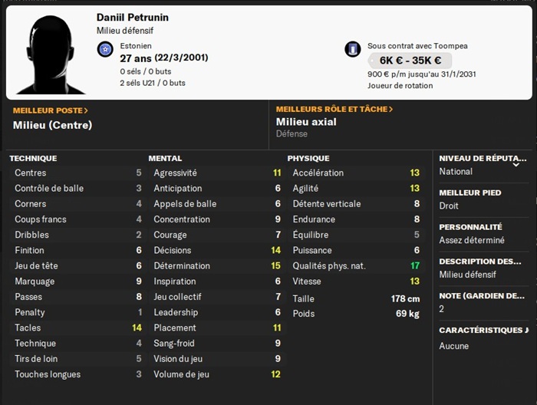Expand the truncated Caractéristiques heading

click(x=483, y=331)
